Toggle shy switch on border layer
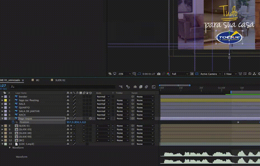 tap(68, 97)
